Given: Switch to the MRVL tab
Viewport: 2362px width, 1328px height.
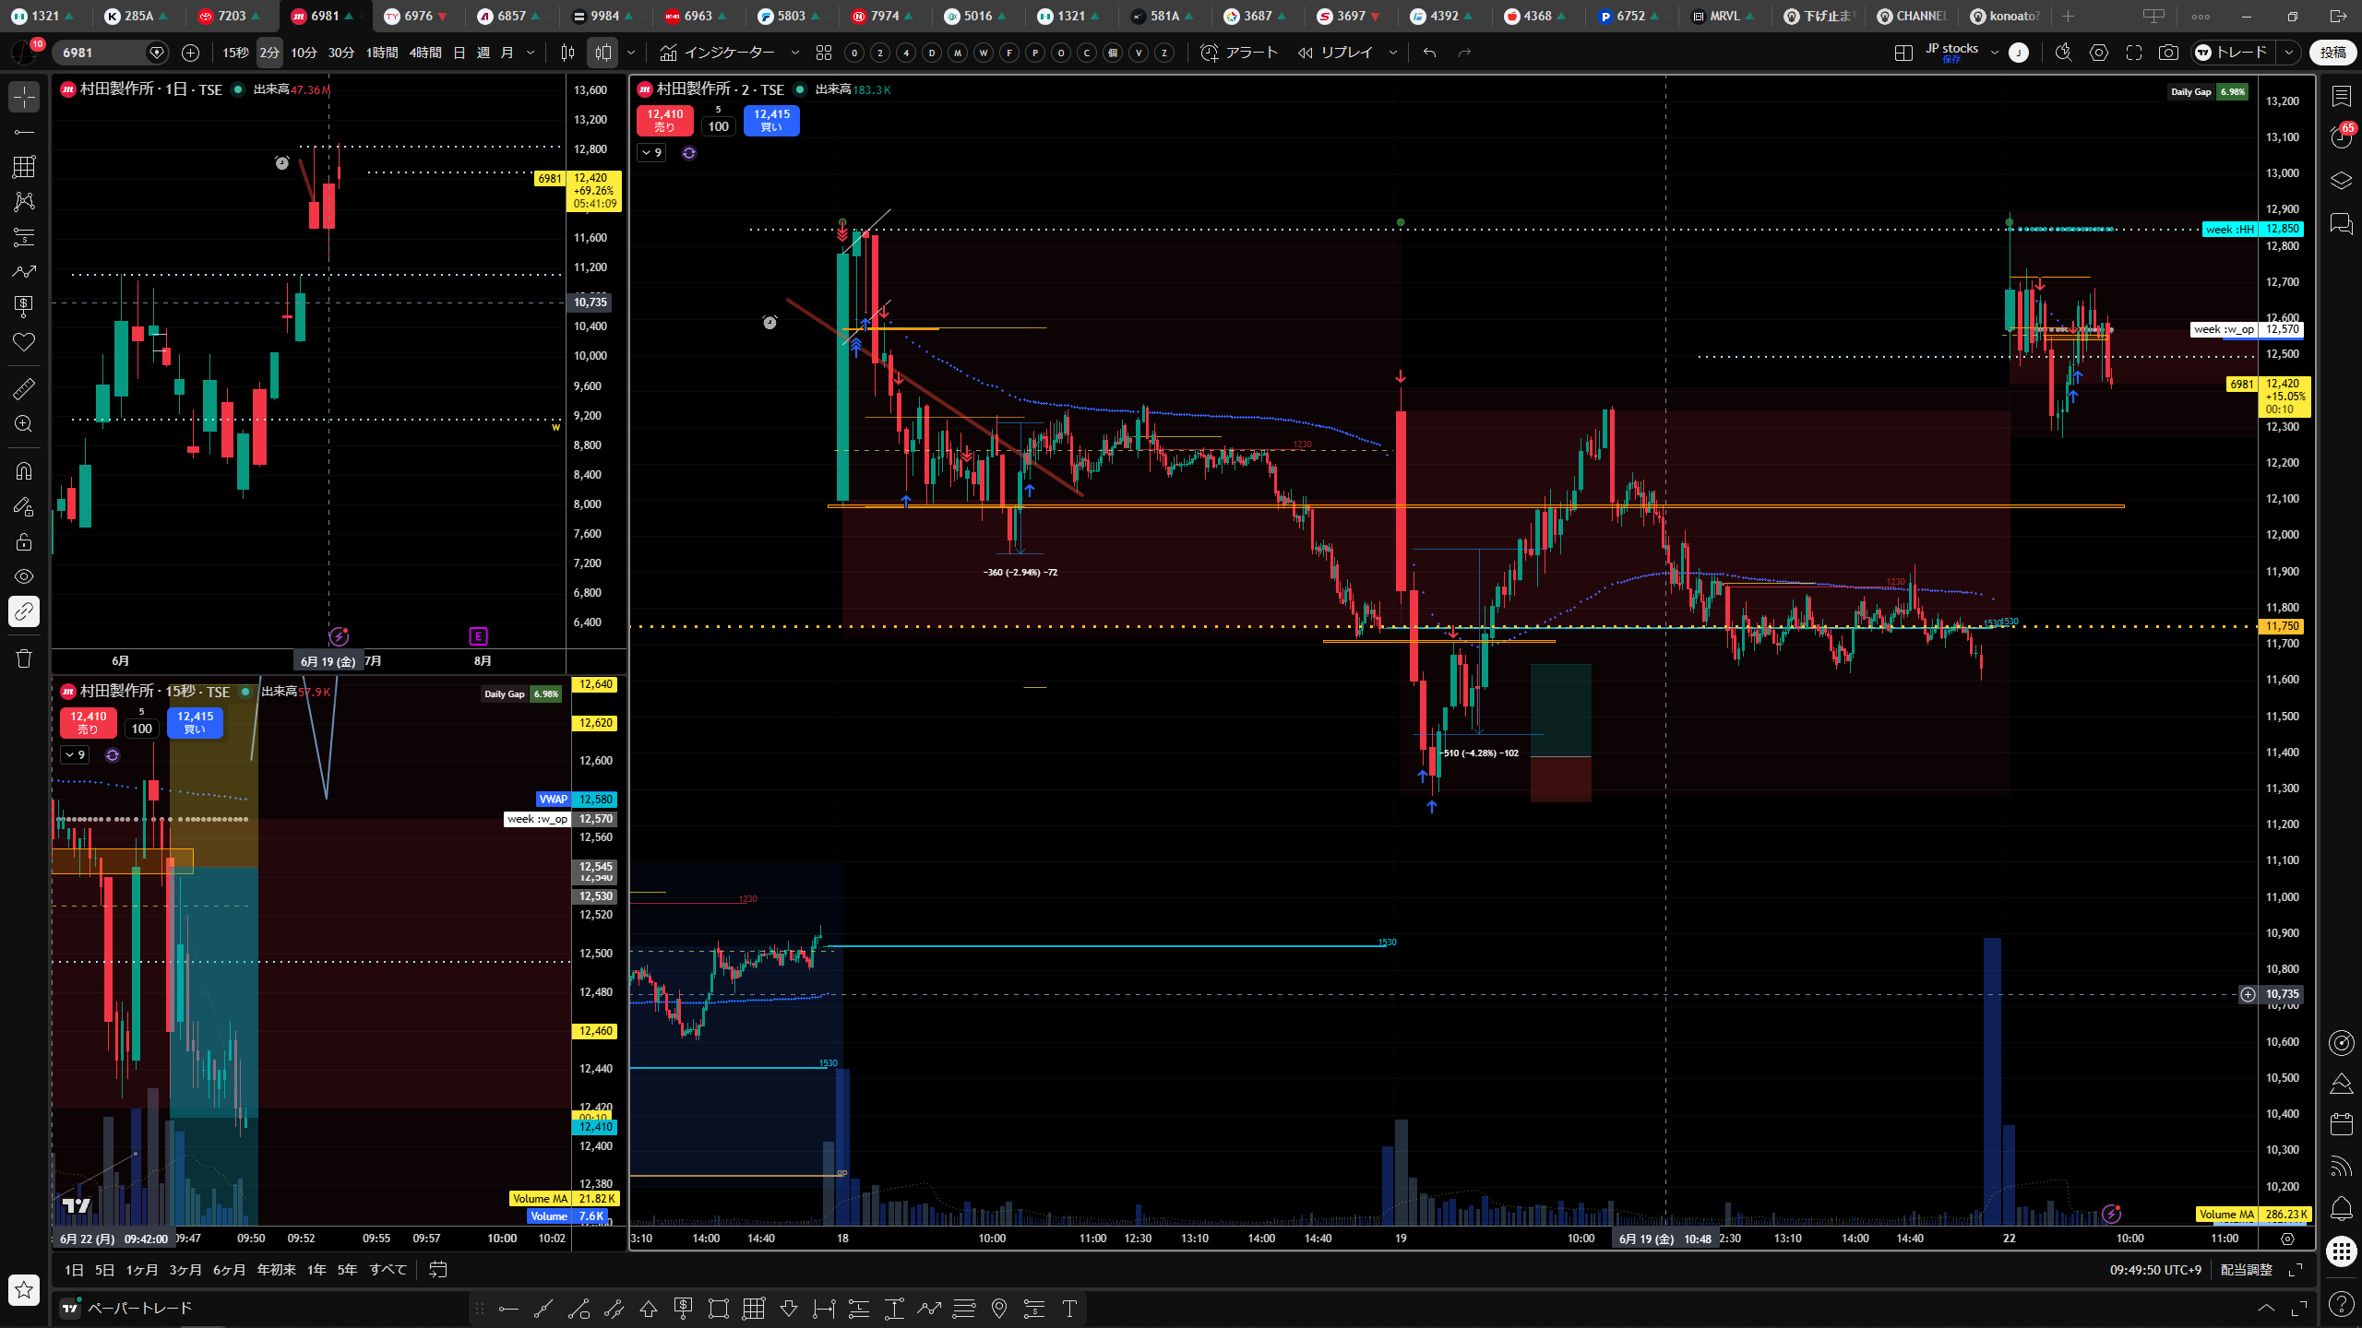Looking at the screenshot, I should [x=1724, y=16].
